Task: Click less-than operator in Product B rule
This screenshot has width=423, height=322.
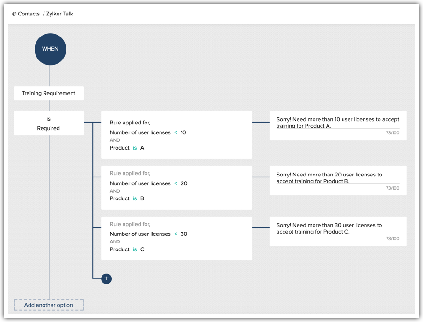Action: click(175, 183)
